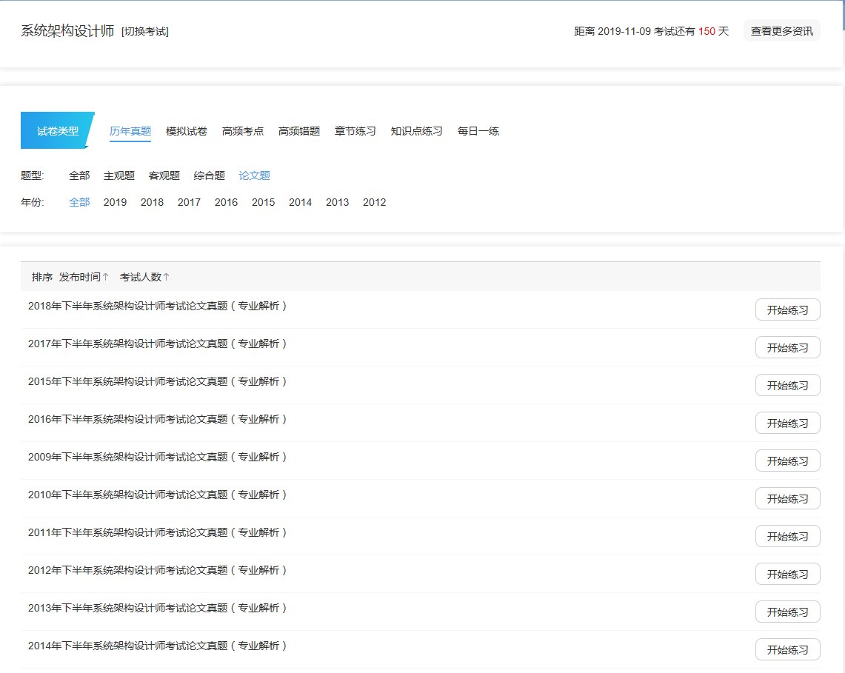Select the 综合题 question type filter

tap(209, 175)
